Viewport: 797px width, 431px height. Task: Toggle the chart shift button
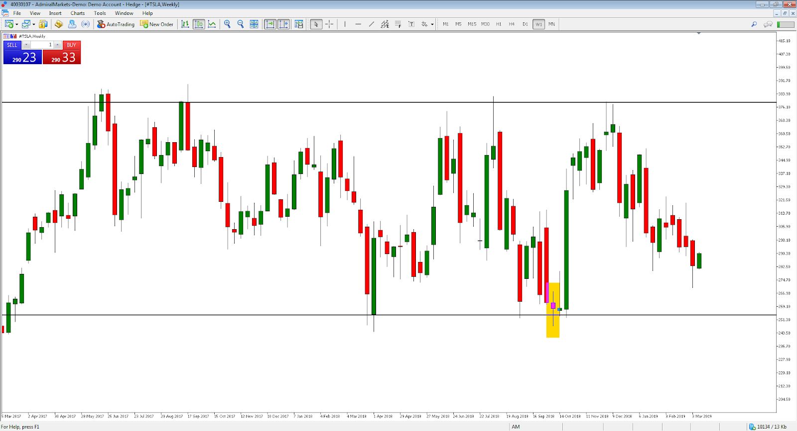point(283,24)
